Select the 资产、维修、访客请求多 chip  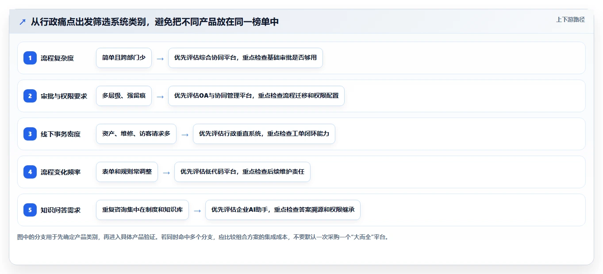(x=136, y=134)
